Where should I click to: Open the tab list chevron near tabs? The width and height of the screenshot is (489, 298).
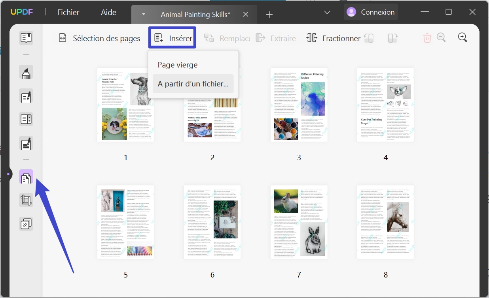[x=327, y=12]
